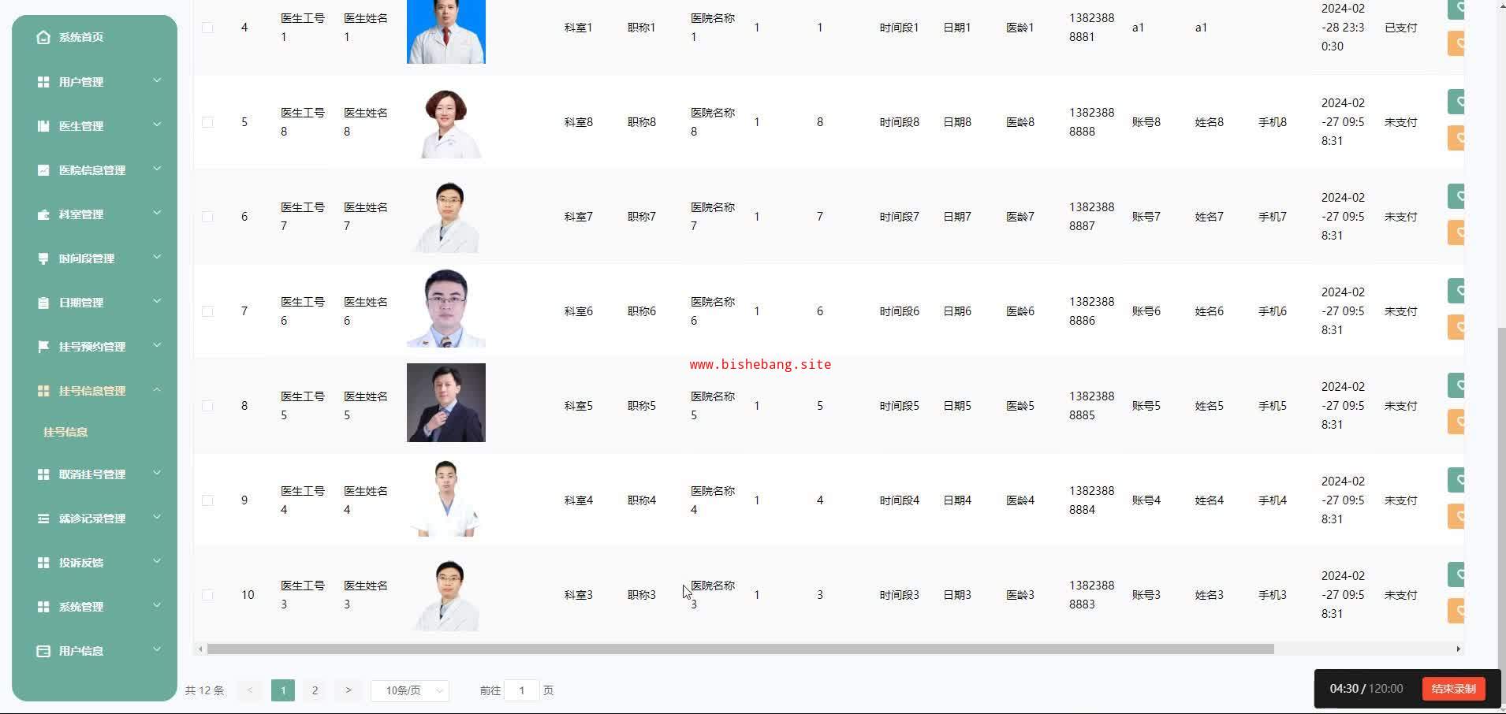The image size is (1506, 714).
Task: Click the 科室8 cell
Action: click(x=579, y=122)
